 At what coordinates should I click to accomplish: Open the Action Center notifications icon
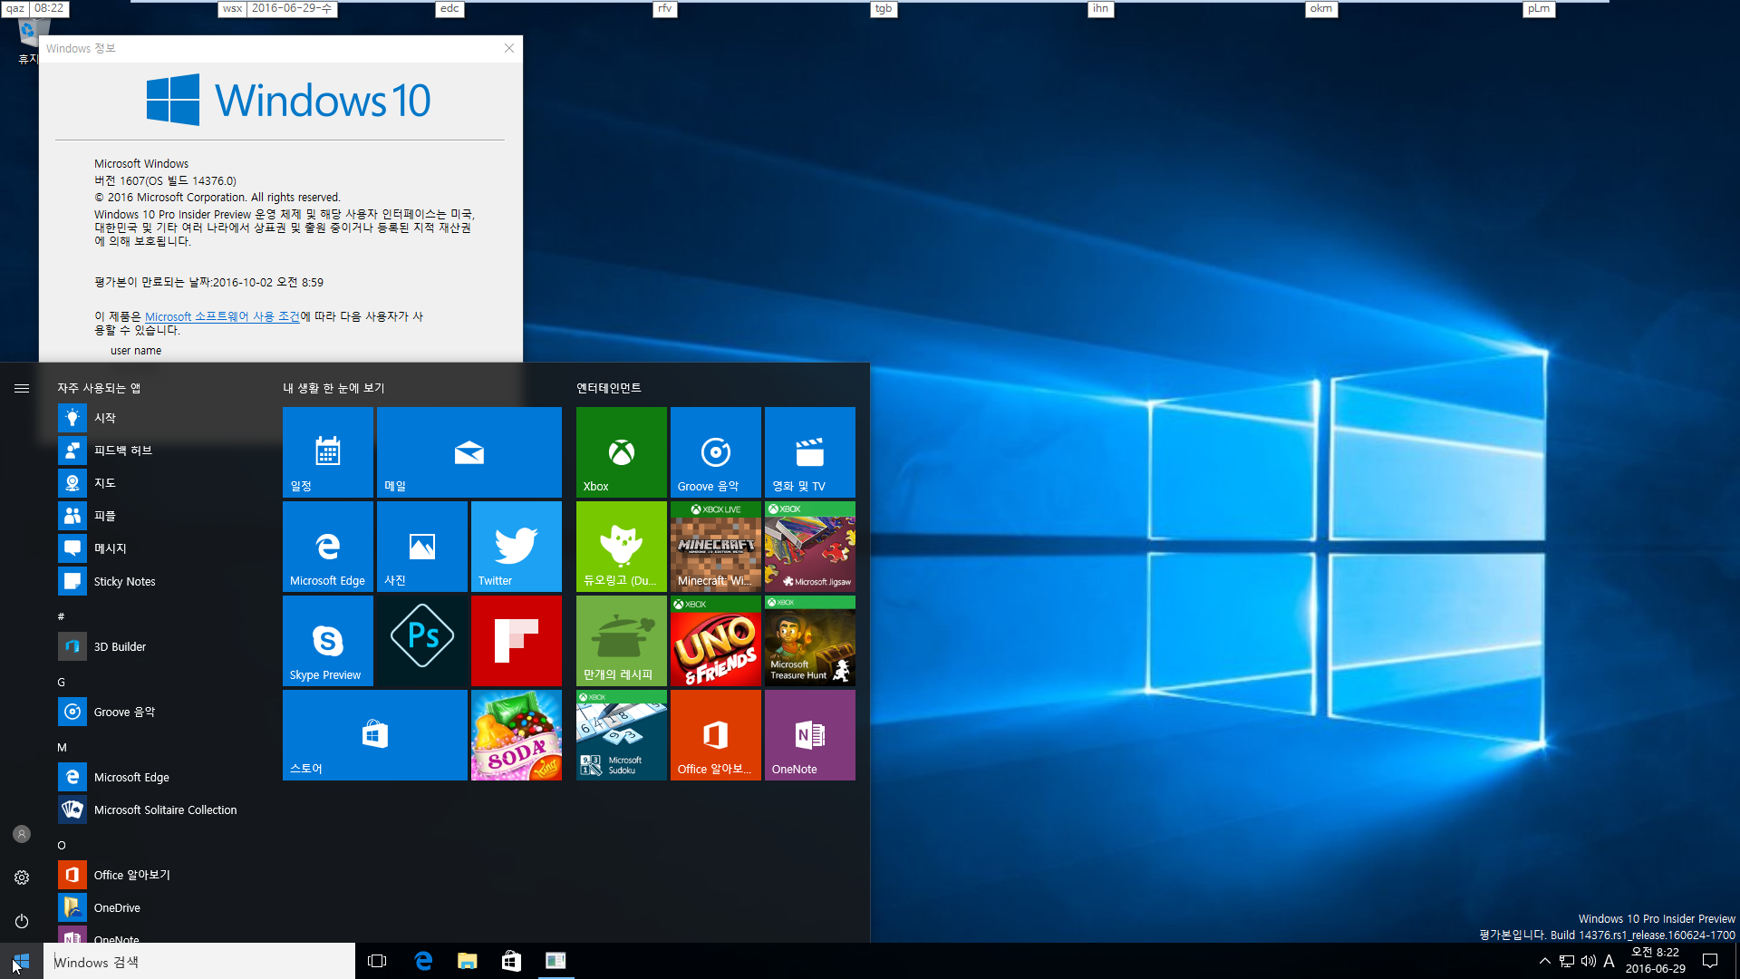1710,961
